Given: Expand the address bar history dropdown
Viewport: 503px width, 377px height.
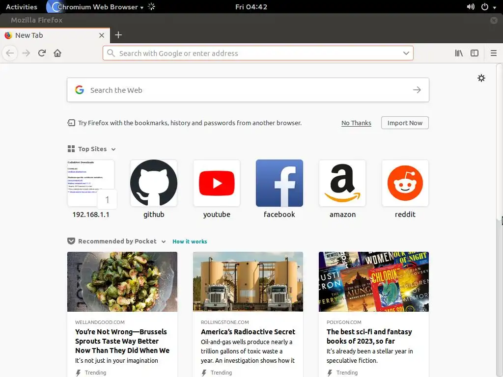Looking at the screenshot, I should [406, 53].
